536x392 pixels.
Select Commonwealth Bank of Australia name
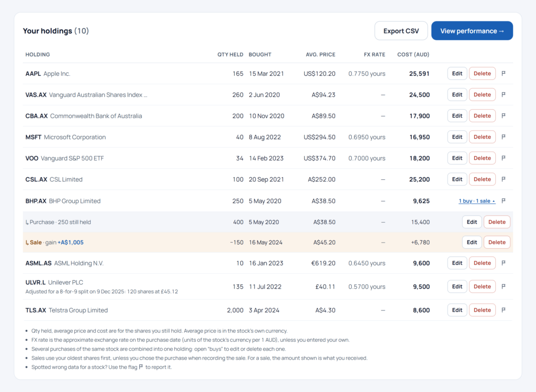[x=96, y=116]
